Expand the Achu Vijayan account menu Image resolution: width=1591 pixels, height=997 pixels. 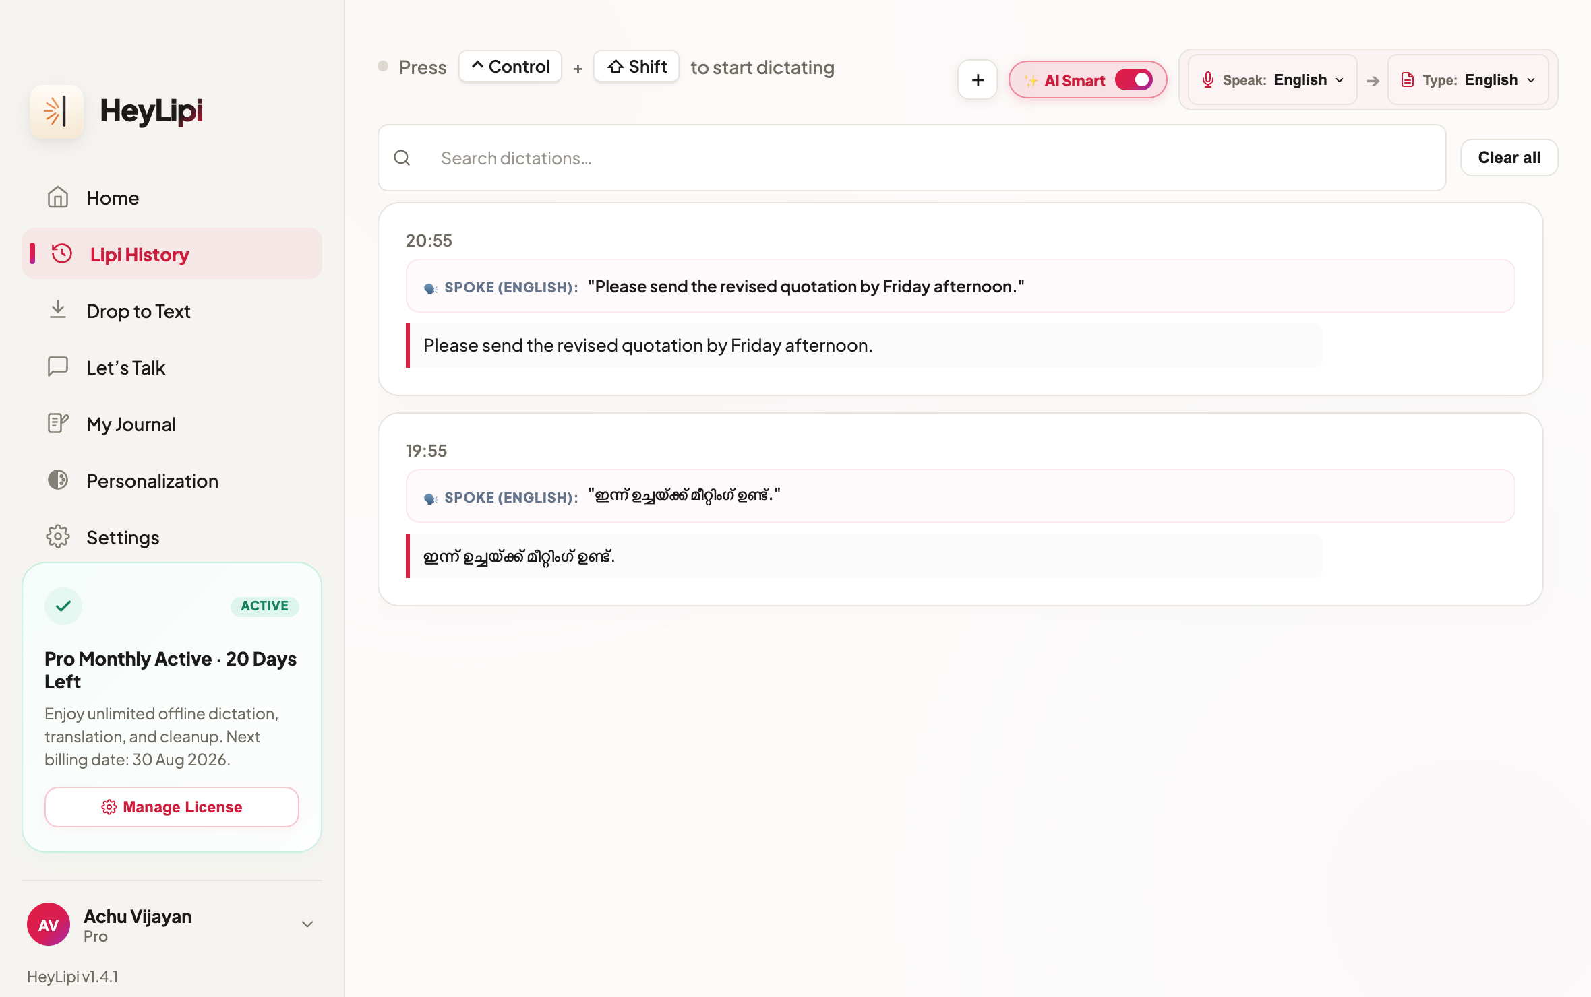point(307,924)
